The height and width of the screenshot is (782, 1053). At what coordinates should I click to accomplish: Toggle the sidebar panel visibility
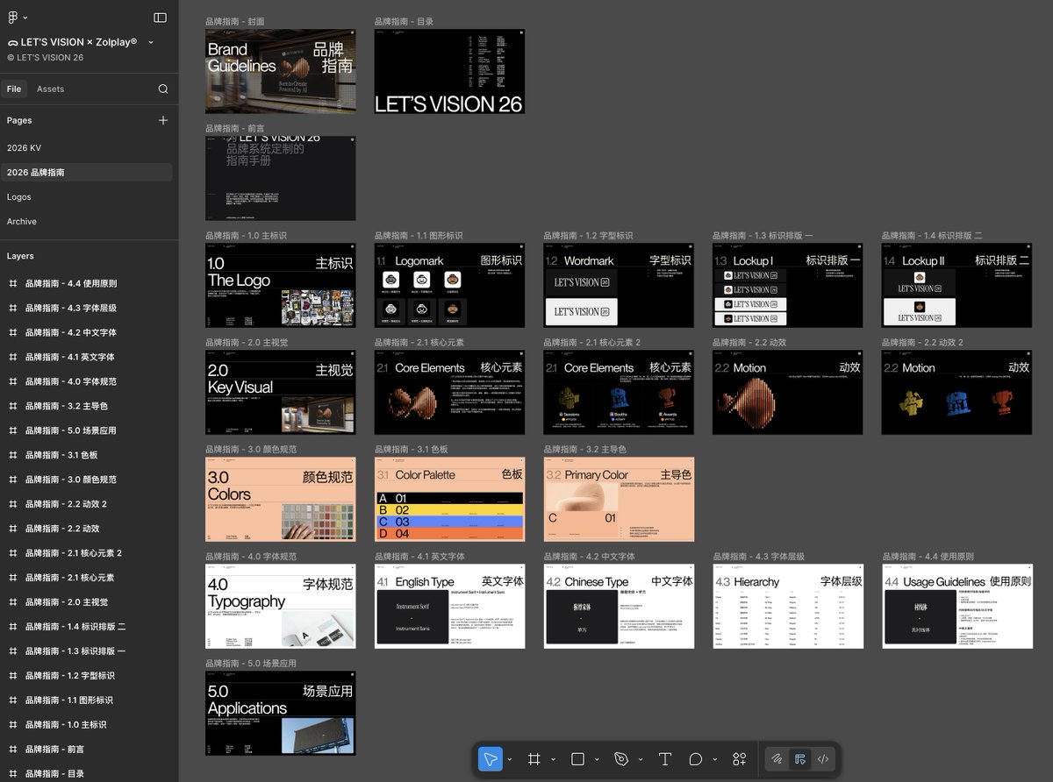coord(160,17)
